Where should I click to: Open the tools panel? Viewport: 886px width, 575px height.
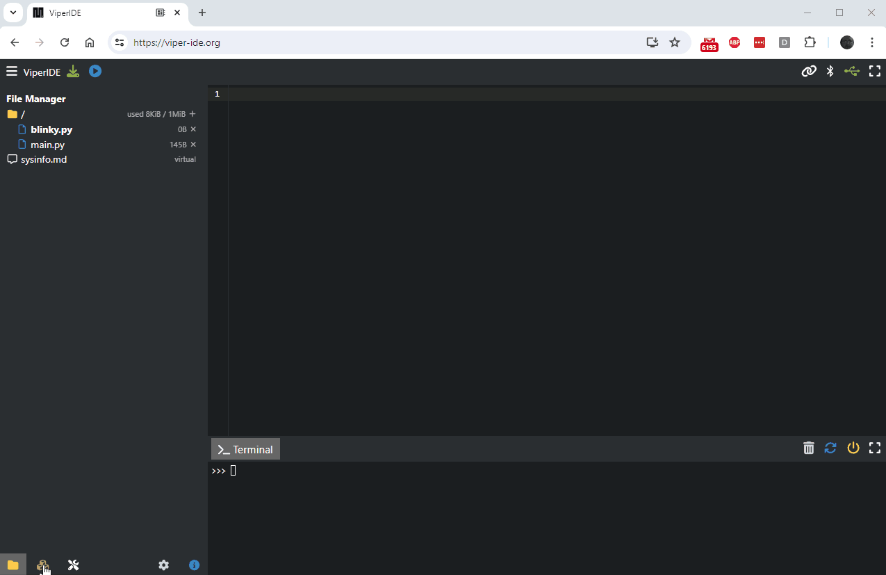click(73, 565)
